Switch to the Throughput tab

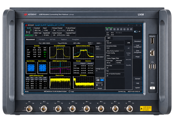[75, 39]
